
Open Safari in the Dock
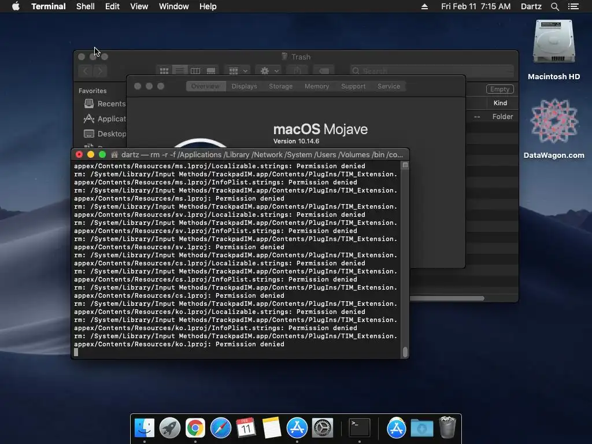(x=220, y=428)
